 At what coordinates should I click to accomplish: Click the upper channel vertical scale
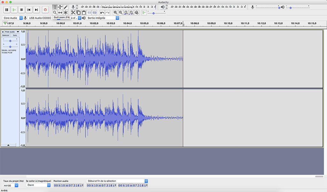(23, 59)
